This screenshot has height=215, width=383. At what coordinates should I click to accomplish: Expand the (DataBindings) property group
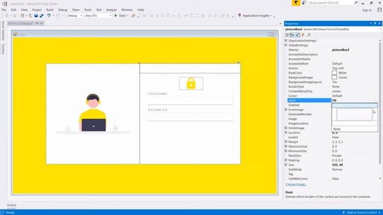[x=286, y=45]
